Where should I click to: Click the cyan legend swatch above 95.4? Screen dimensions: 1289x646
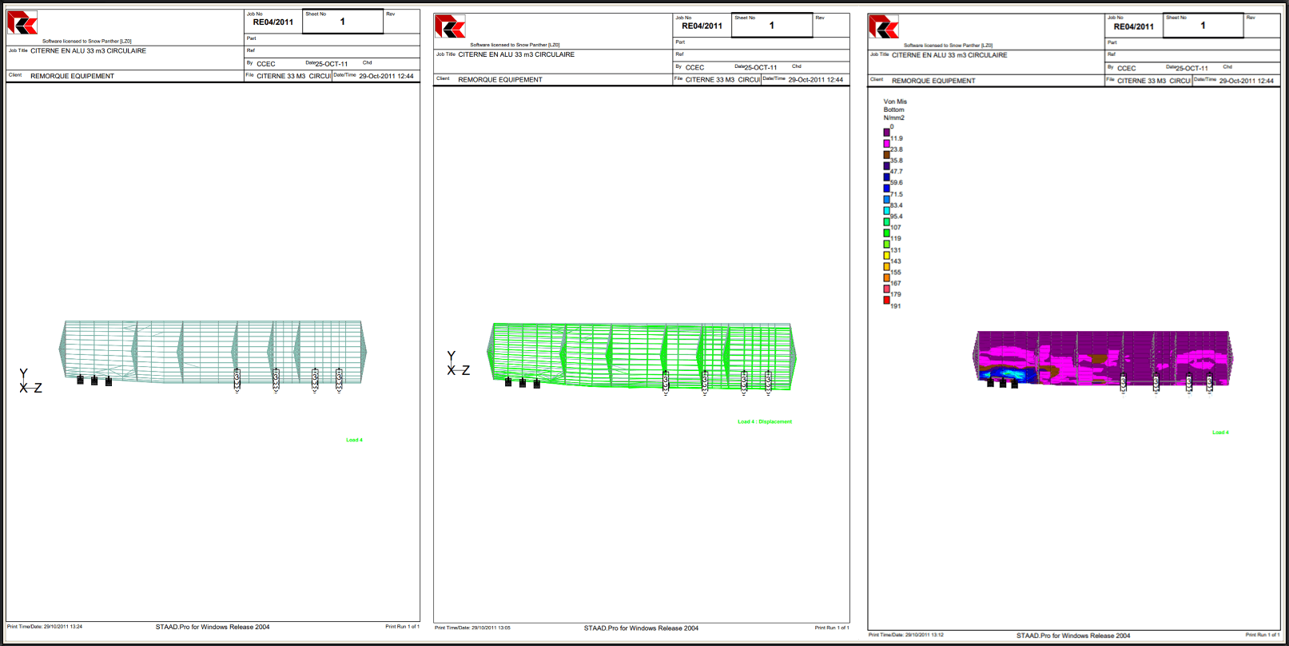point(886,210)
